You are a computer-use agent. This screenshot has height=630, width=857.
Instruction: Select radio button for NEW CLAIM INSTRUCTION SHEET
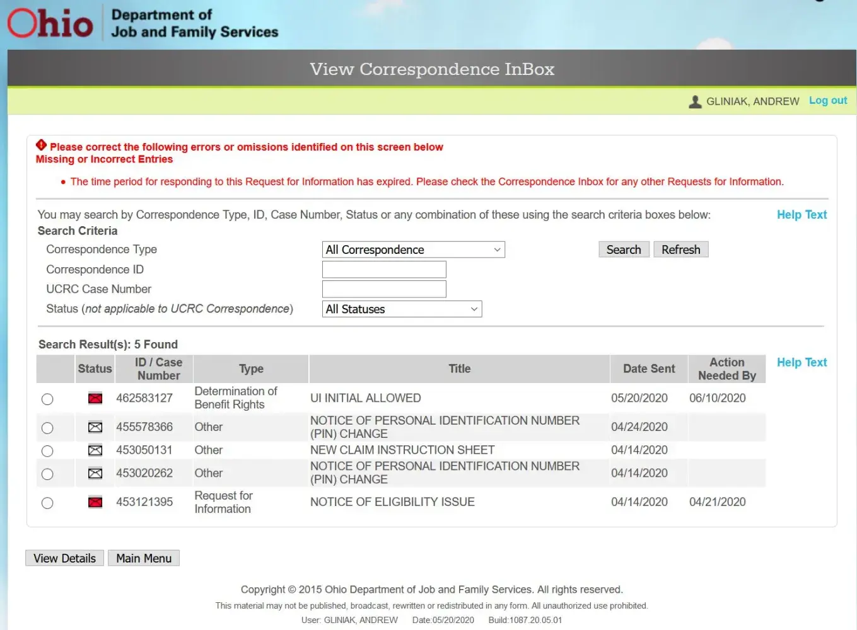[x=47, y=451]
